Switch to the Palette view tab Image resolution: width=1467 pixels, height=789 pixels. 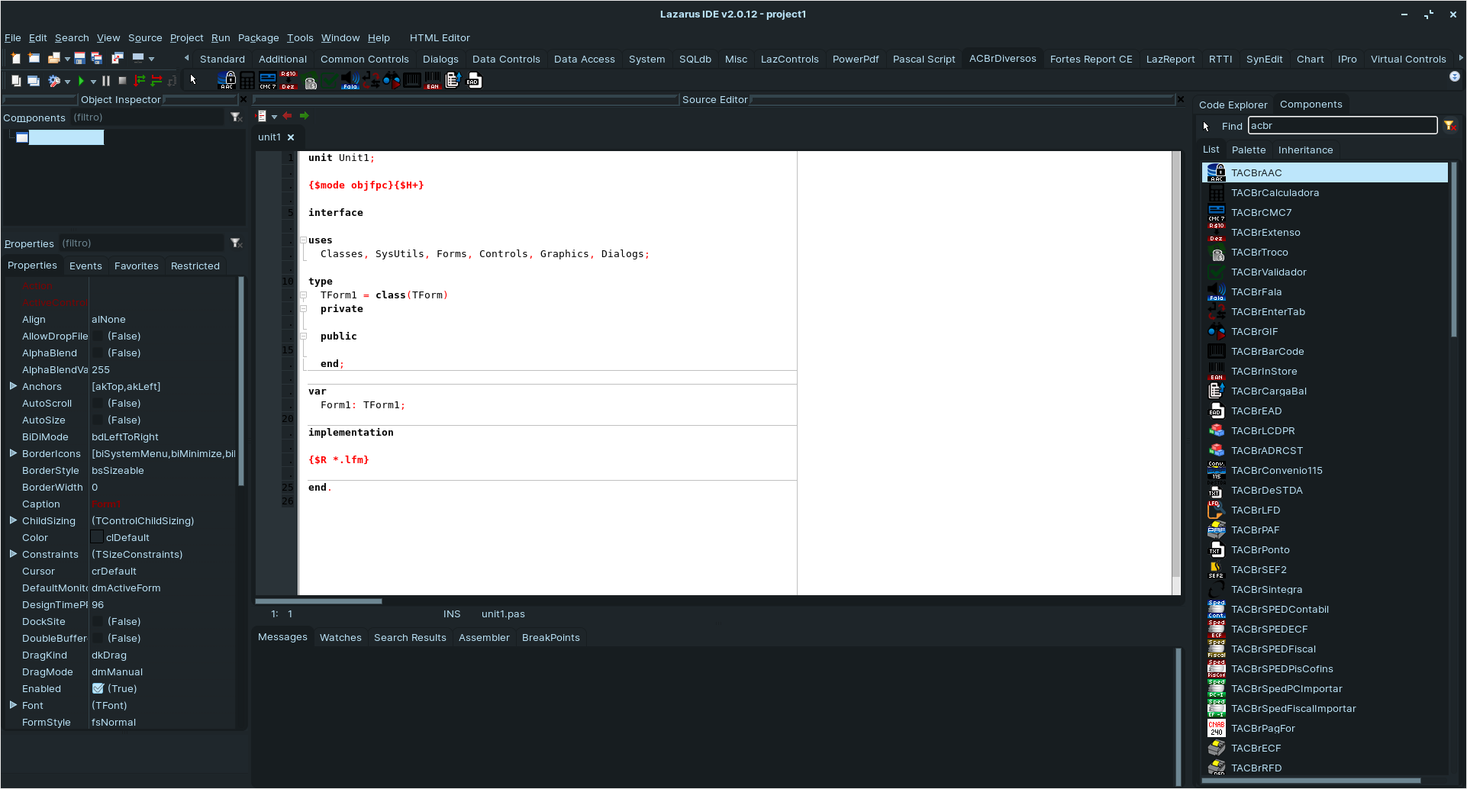point(1249,150)
